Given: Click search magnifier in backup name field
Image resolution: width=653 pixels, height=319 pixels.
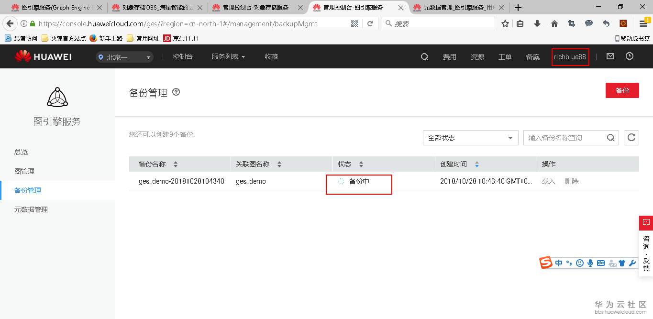Looking at the screenshot, I should pos(611,138).
